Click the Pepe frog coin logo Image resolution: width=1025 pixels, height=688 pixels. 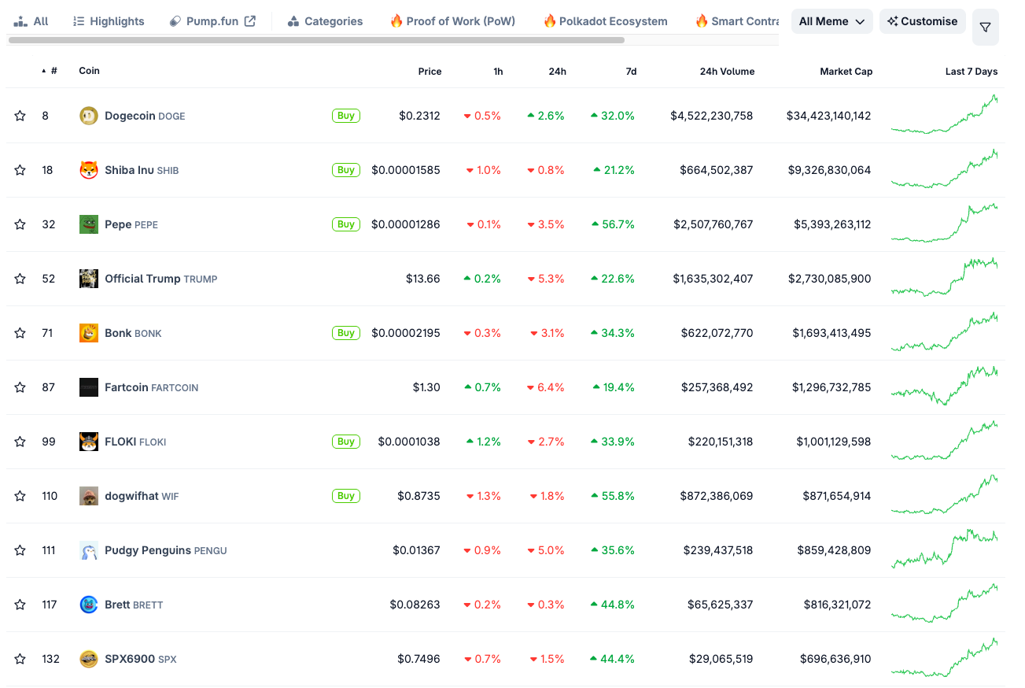click(89, 224)
